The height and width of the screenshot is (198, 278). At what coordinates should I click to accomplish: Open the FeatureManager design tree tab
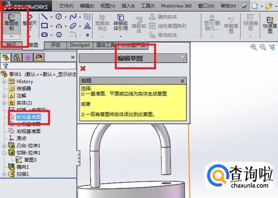pos(6,57)
